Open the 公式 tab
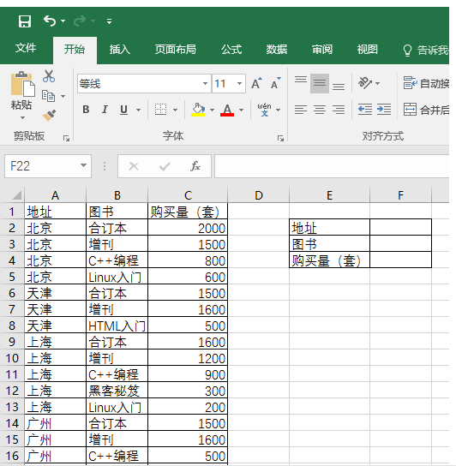 pyautogui.click(x=231, y=50)
